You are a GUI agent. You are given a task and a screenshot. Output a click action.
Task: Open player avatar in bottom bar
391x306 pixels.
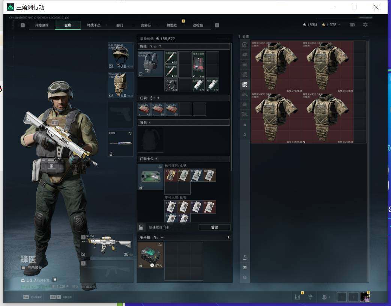pos(365,297)
